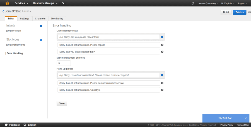Image resolution: width=251 pixels, height=127 pixels.
Task: Select Error Handling in sidebar
Action: coord(15,53)
